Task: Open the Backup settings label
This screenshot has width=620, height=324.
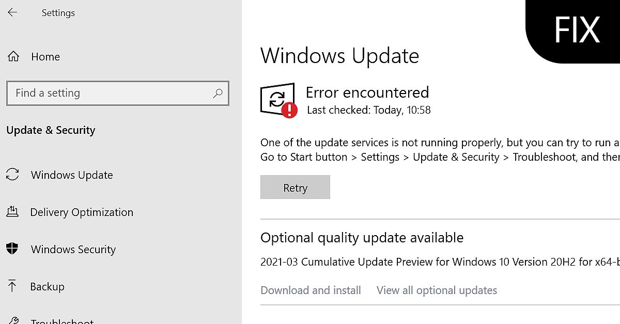Action: (x=47, y=287)
